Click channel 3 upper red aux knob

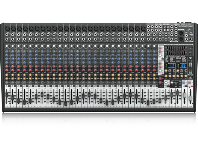pyautogui.click(x=19, y=66)
